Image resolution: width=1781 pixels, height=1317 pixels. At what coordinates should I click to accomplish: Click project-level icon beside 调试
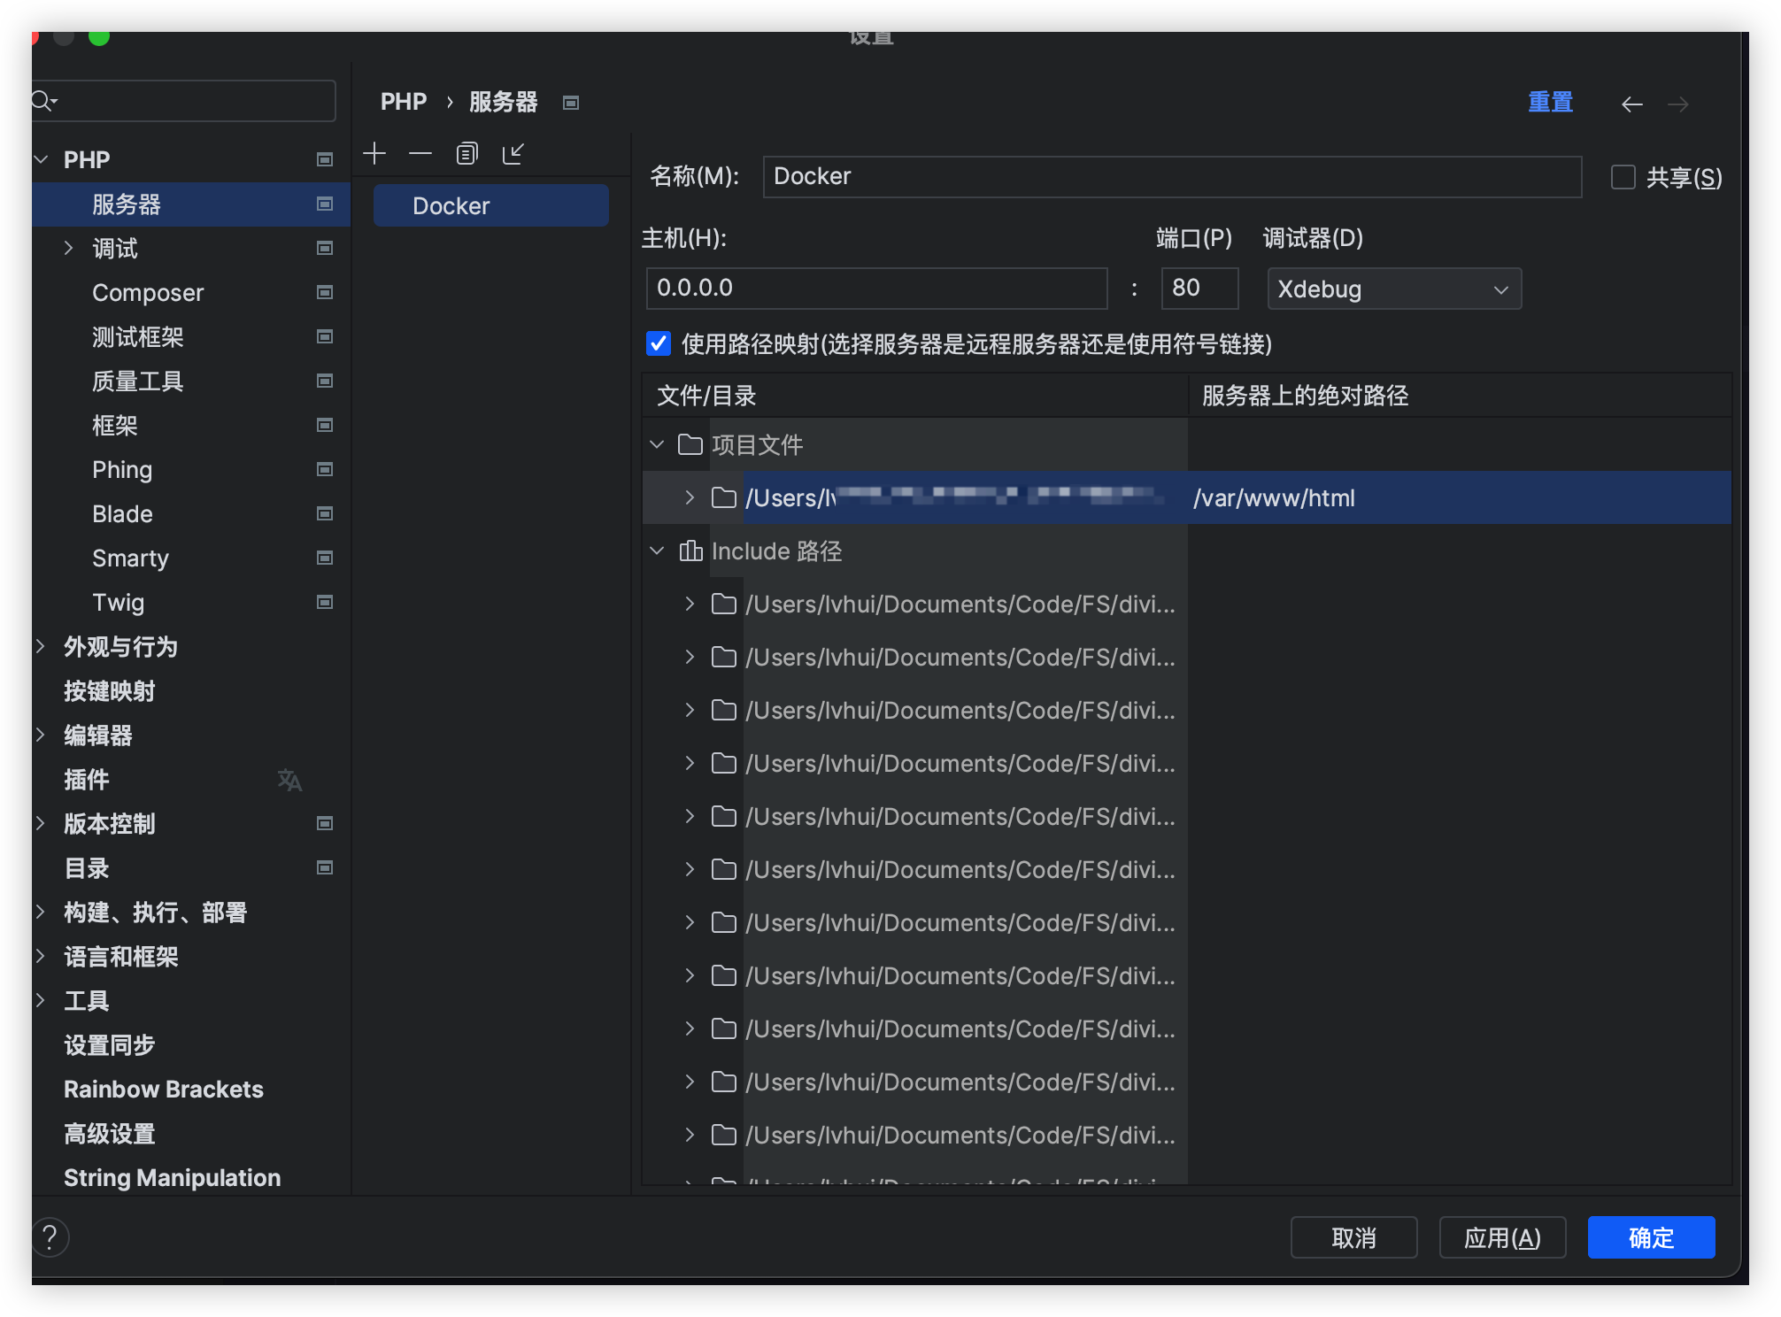pyautogui.click(x=325, y=248)
